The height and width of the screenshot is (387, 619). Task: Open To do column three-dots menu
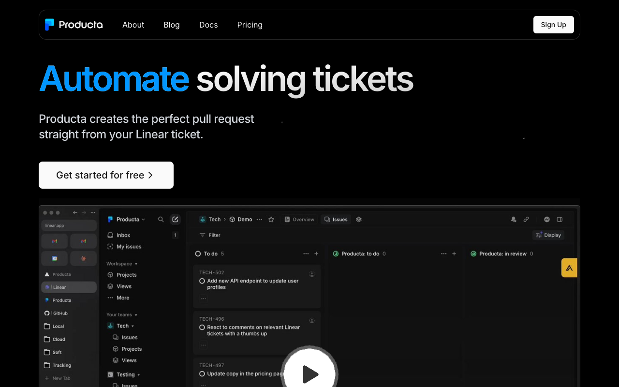(306, 253)
